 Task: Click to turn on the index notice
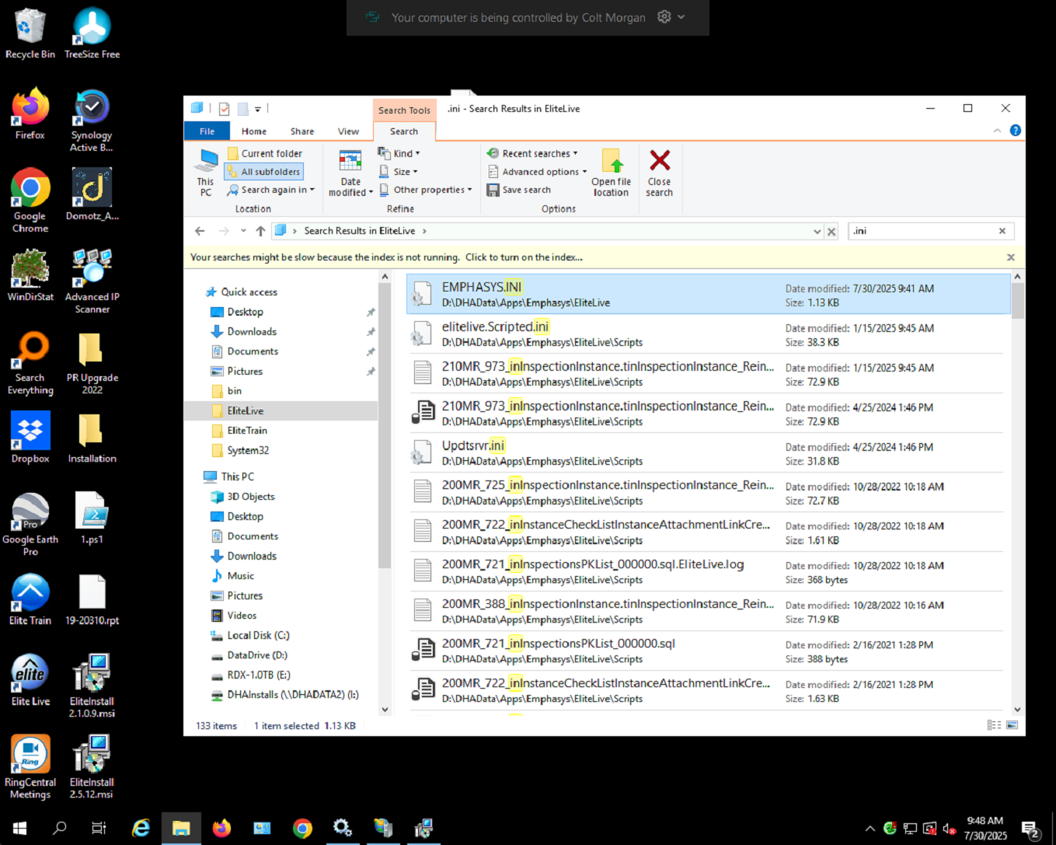click(524, 257)
